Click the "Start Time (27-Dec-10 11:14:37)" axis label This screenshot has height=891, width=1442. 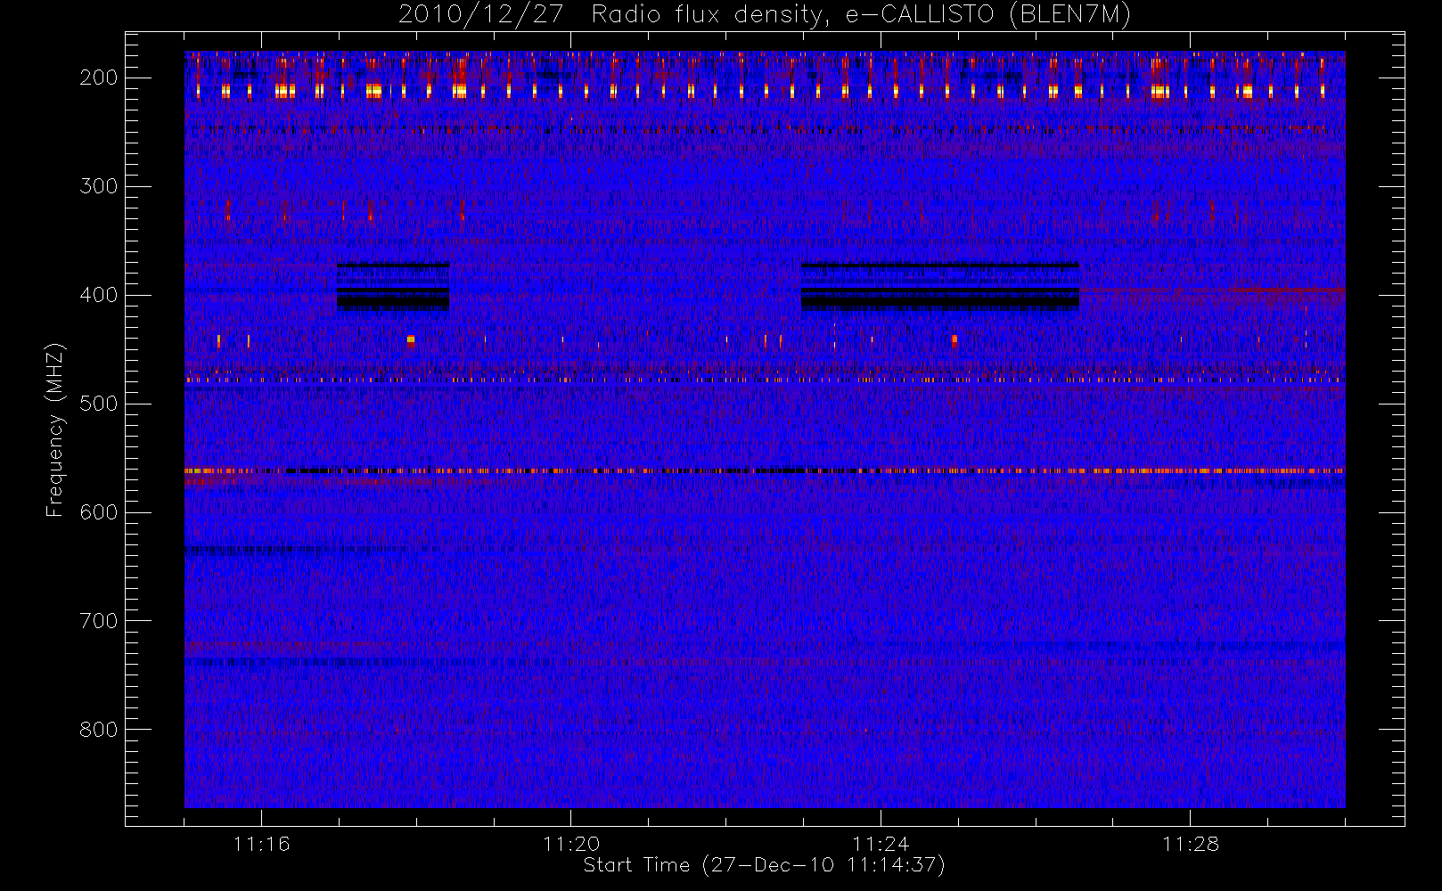(x=764, y=865)
